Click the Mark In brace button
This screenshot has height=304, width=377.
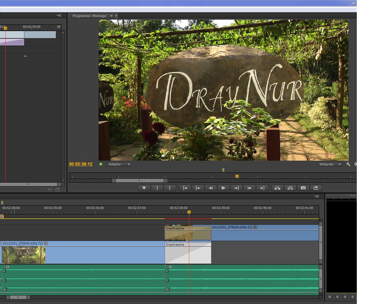click(x=157, y=188)
